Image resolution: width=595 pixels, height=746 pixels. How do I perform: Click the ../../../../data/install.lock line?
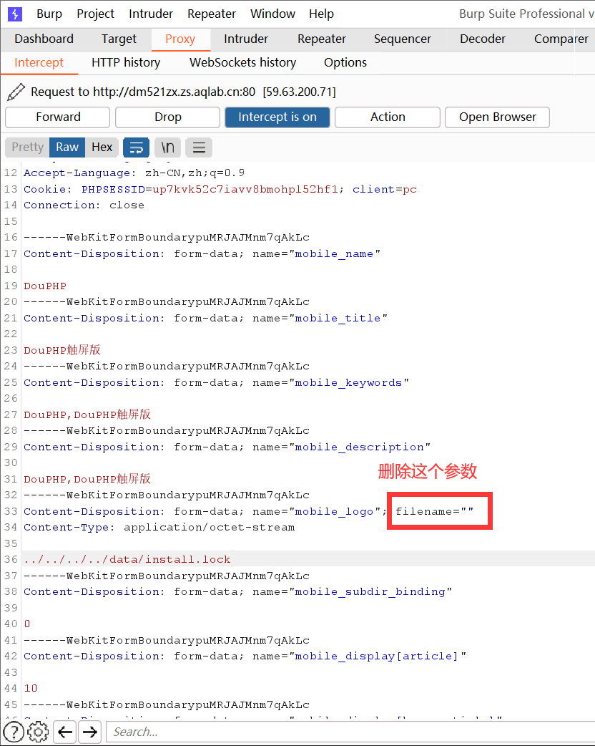coord(127,560)
